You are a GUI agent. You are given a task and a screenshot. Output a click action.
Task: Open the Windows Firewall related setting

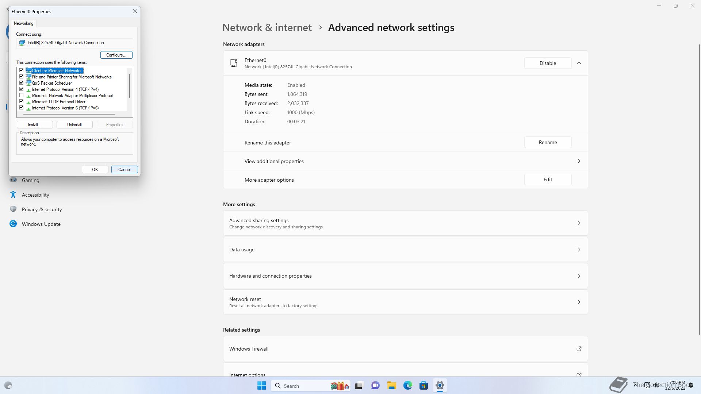click(405, 349)
